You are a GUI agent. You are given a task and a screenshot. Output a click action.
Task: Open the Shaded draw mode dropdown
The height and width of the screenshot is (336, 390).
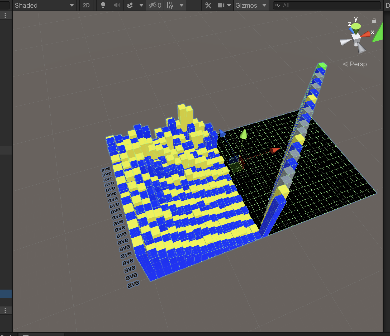pyautogui.click(x=44, y=5)
